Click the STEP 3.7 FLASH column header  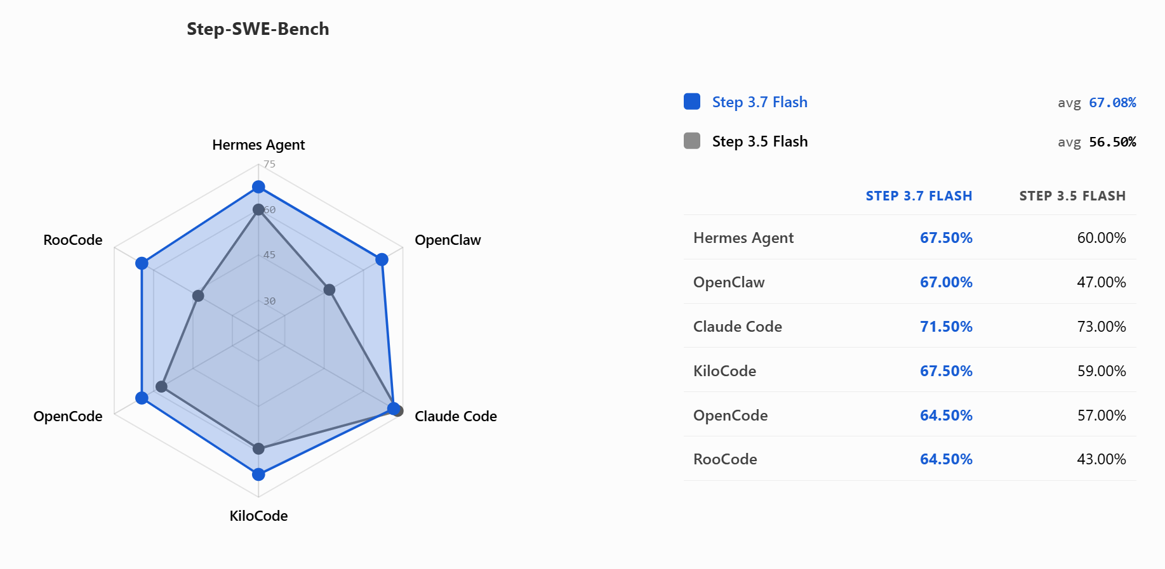[919, 196]
